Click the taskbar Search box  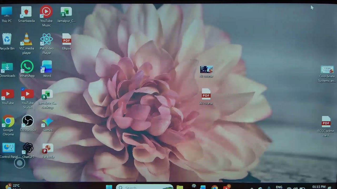tap(144, 187)
